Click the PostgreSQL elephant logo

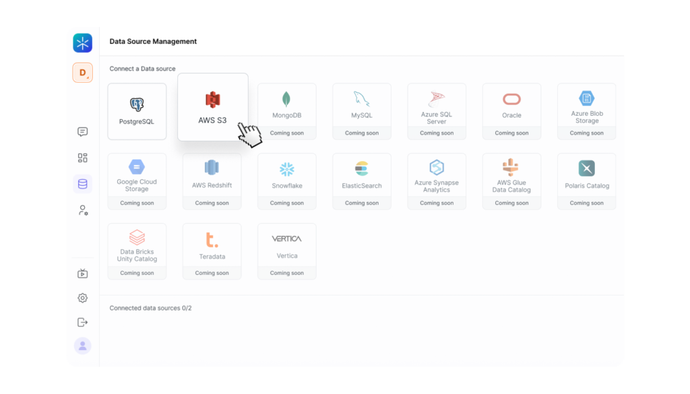pos(137,104)
